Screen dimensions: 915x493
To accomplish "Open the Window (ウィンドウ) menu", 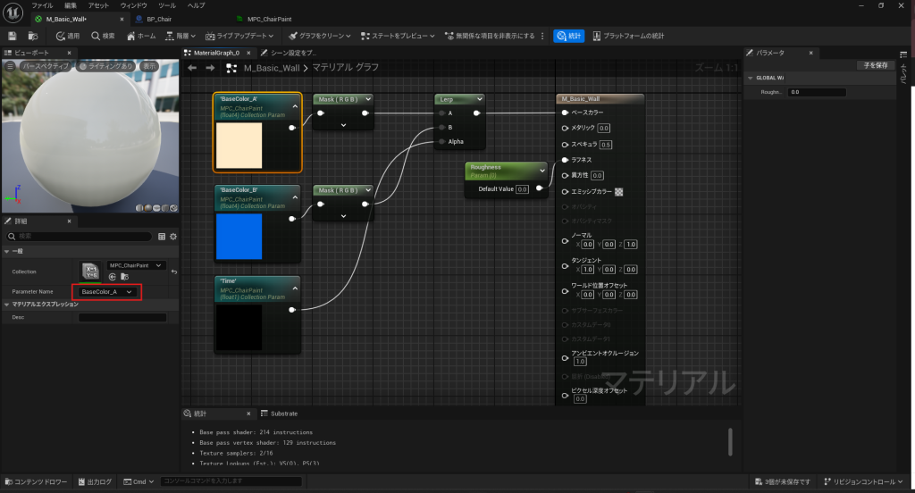I will [133, 5].
